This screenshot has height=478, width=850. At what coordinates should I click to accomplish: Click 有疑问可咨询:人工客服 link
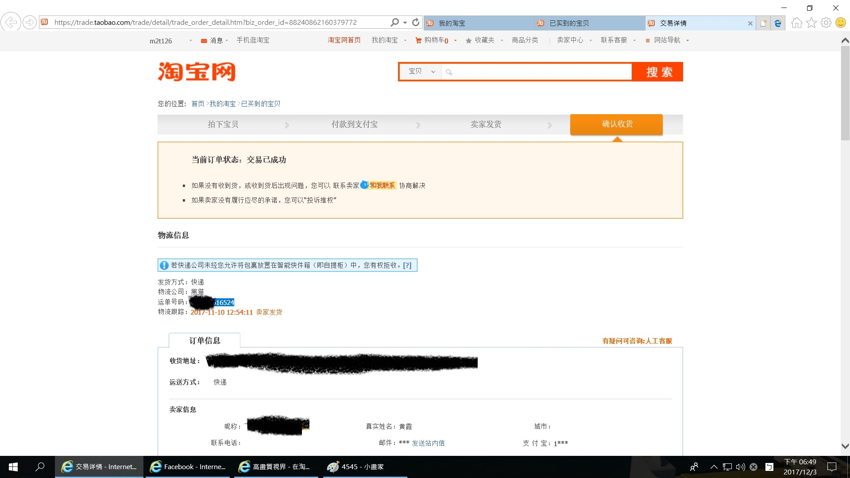(x=637, y=341)
